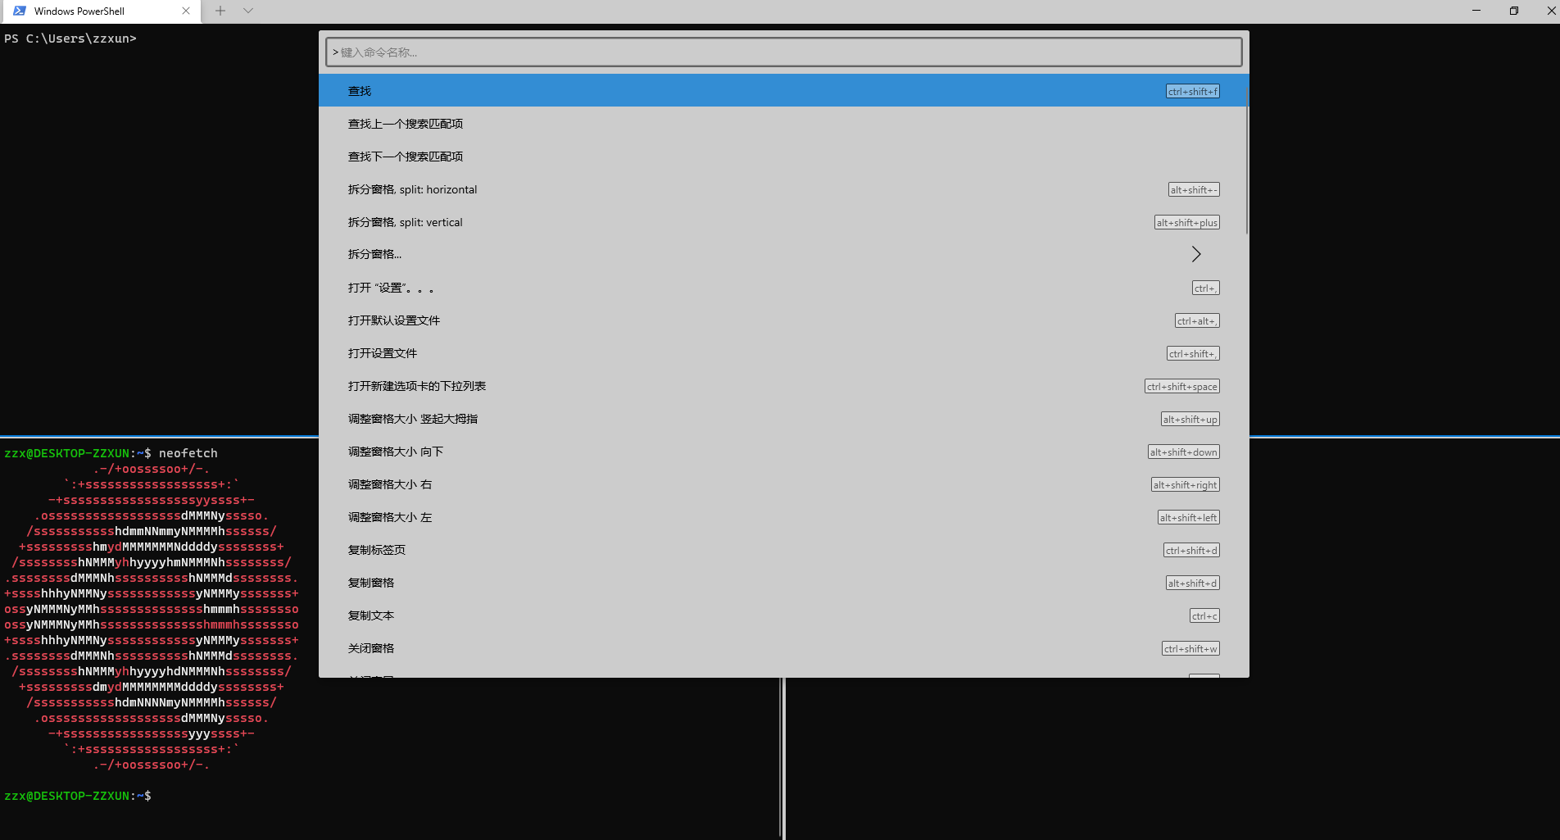Select 打开新建选项卡的下拉列表 command
Viewport: 1560px width, 840px height.
coord(783,386)
